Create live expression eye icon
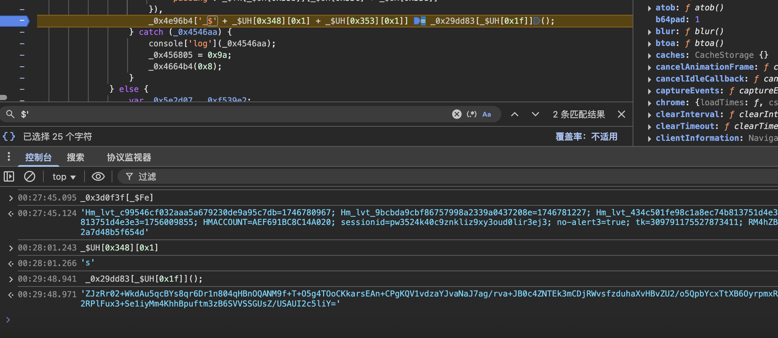The height and width of the screenshot is (338, 778). click(98, 176)
